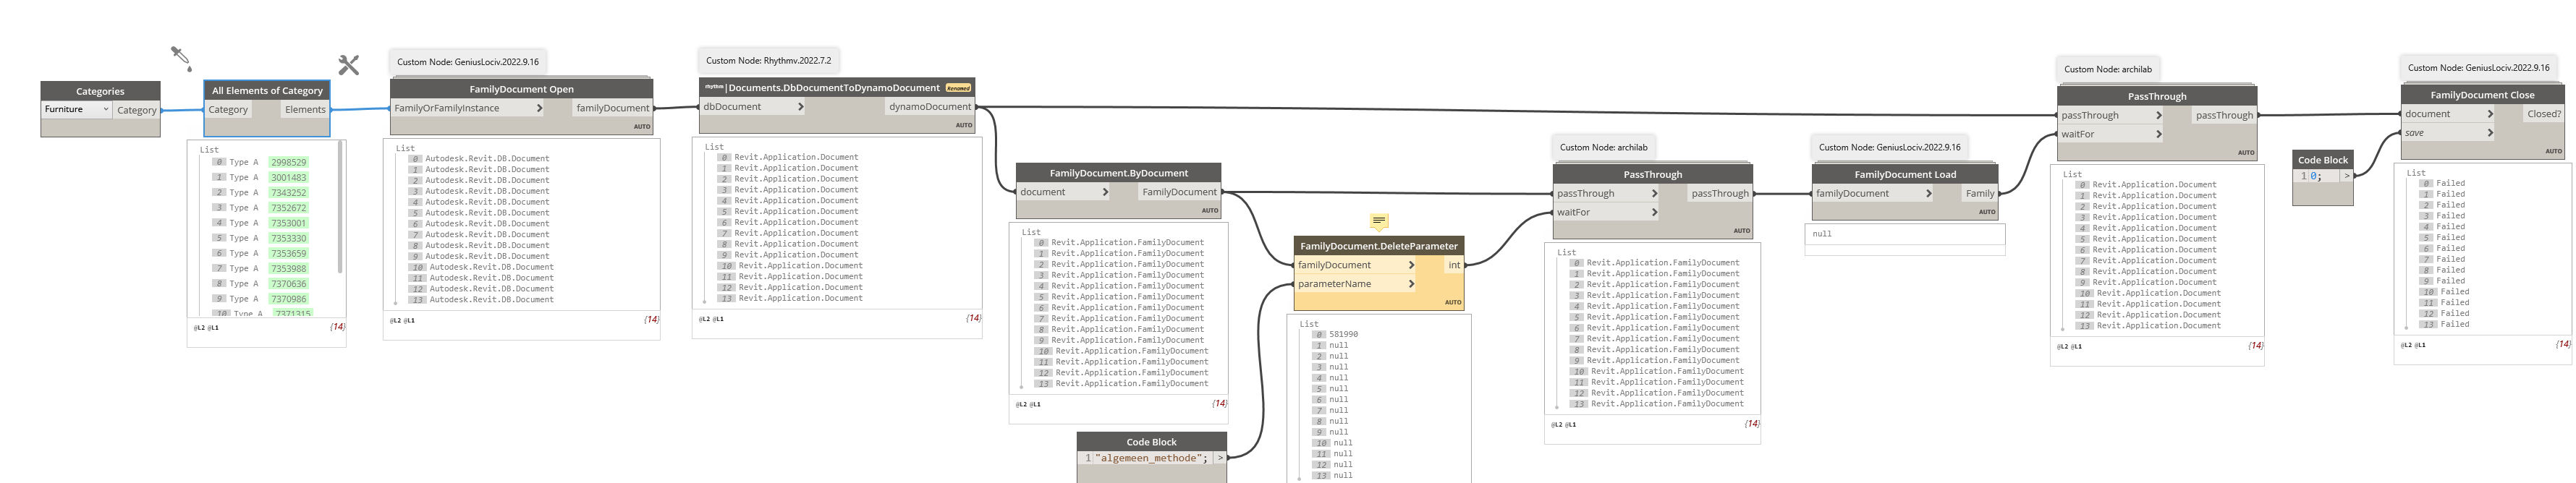Select the FamilyDocument Open node header
The height and width of the screenshot is (483, 2576).
(521, 89)
